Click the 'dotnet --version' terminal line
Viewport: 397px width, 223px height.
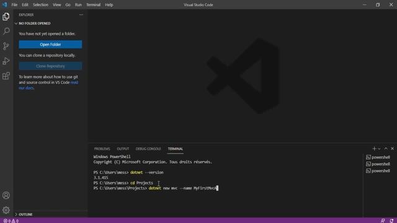(x=128, y=172)
